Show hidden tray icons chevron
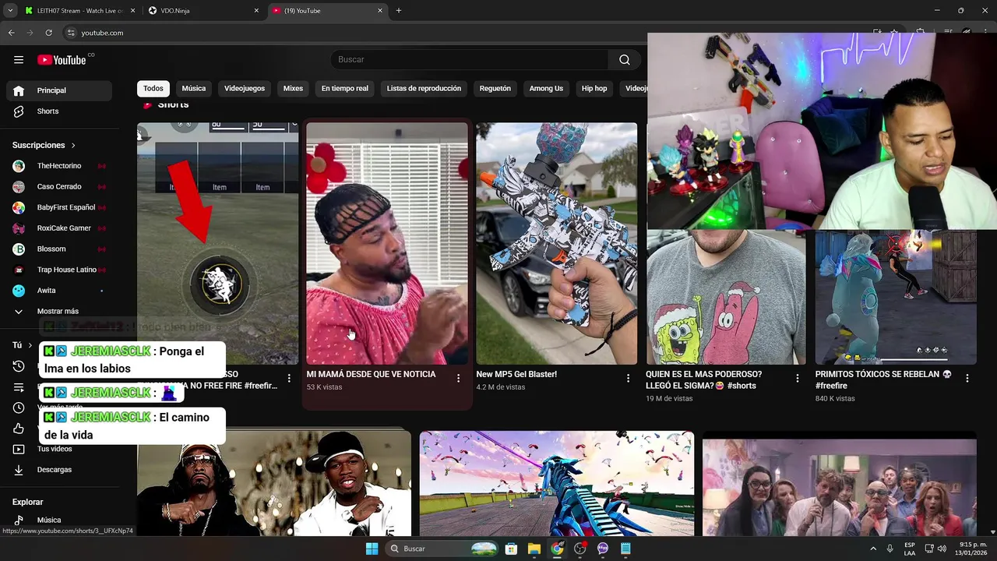This screenshot has height=561, width=997. point(873,549)
